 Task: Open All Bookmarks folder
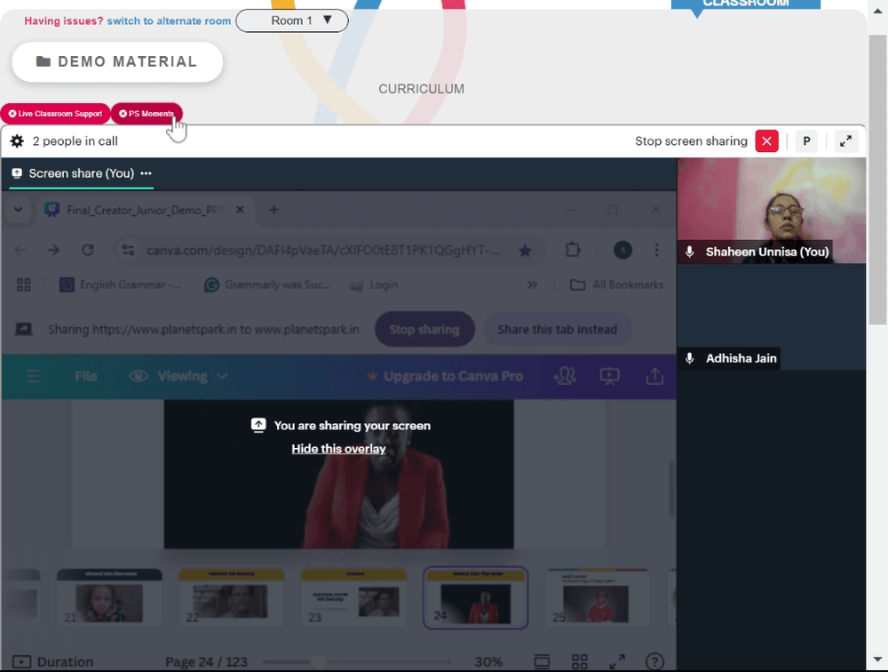point(617,284)
